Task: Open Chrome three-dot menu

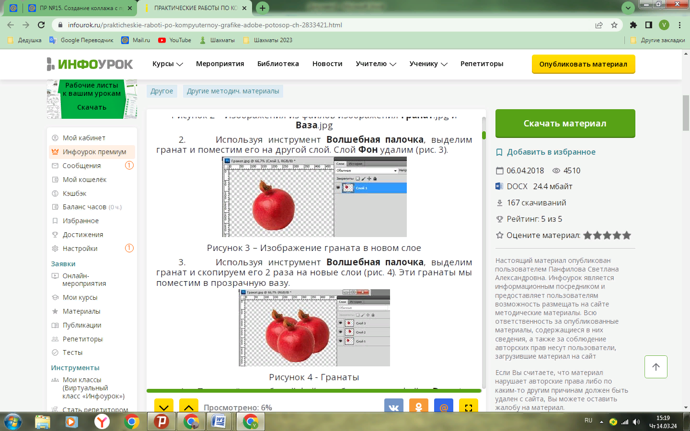Action: [679, 25]
